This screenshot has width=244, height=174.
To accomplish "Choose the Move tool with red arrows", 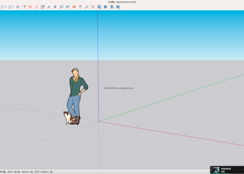I will (x=30, y=7).
